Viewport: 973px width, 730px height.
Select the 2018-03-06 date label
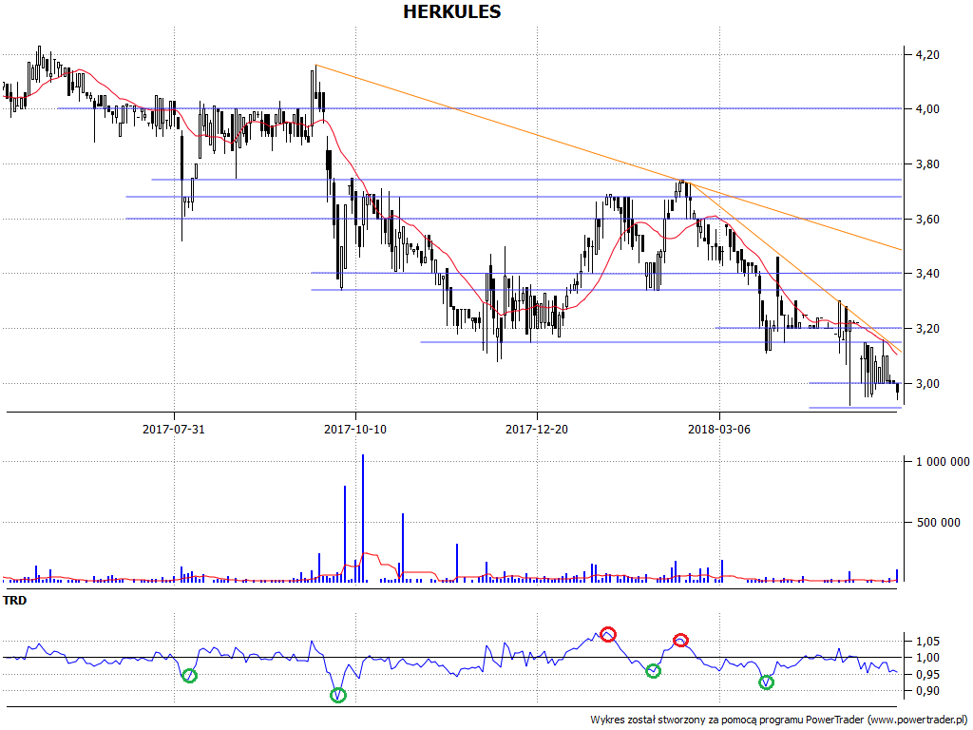(719, 429)
